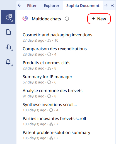Start a new multidoc chat

[99, 19]
